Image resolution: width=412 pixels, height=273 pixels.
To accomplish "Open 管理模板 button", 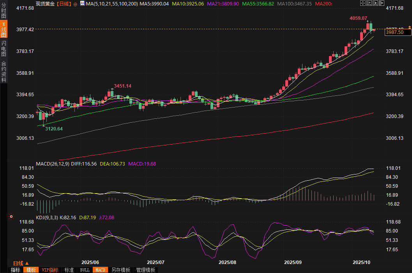I will [x=145, y=270].
